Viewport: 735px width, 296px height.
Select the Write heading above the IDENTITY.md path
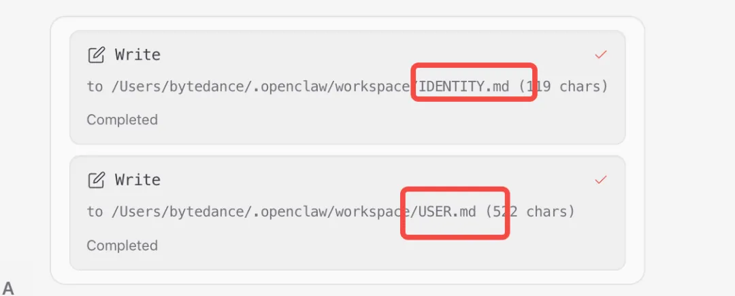click(x=137, y=55)
